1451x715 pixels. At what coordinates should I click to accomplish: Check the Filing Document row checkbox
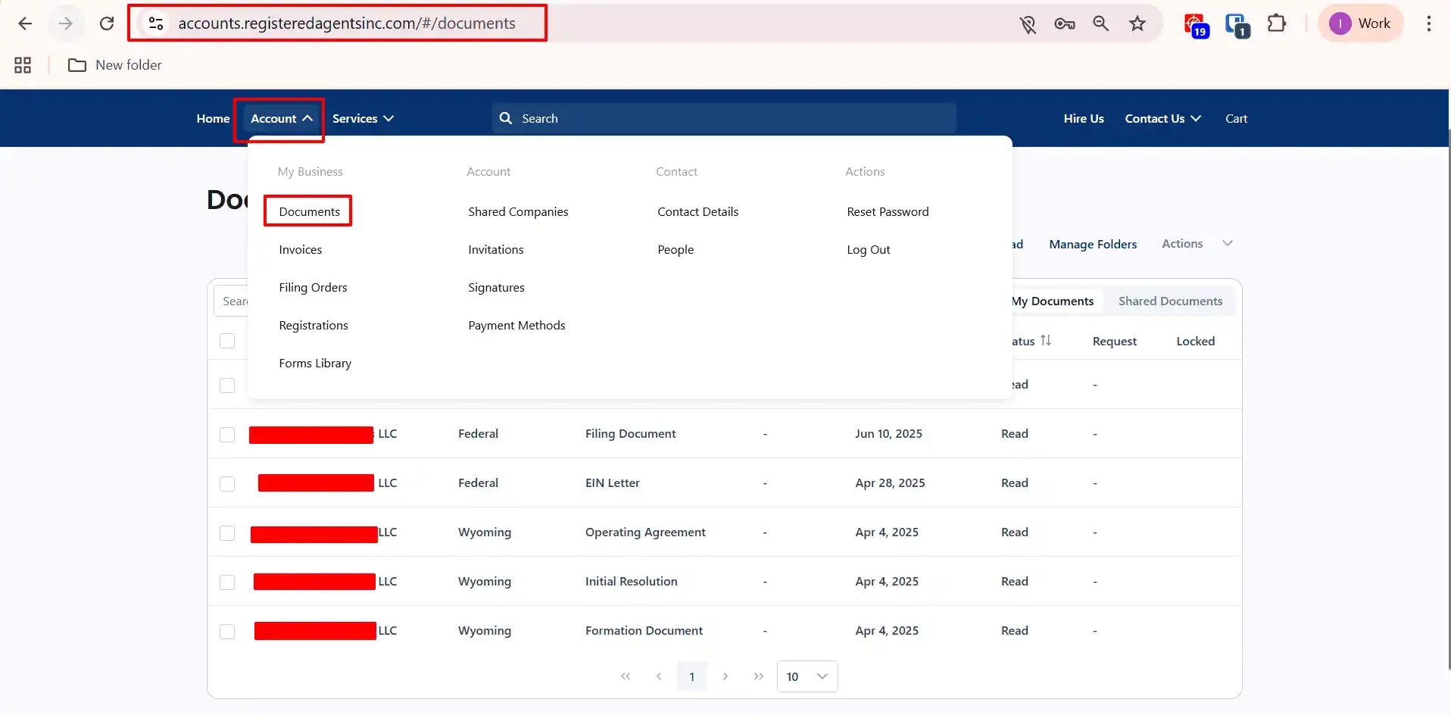pos(227,435)
